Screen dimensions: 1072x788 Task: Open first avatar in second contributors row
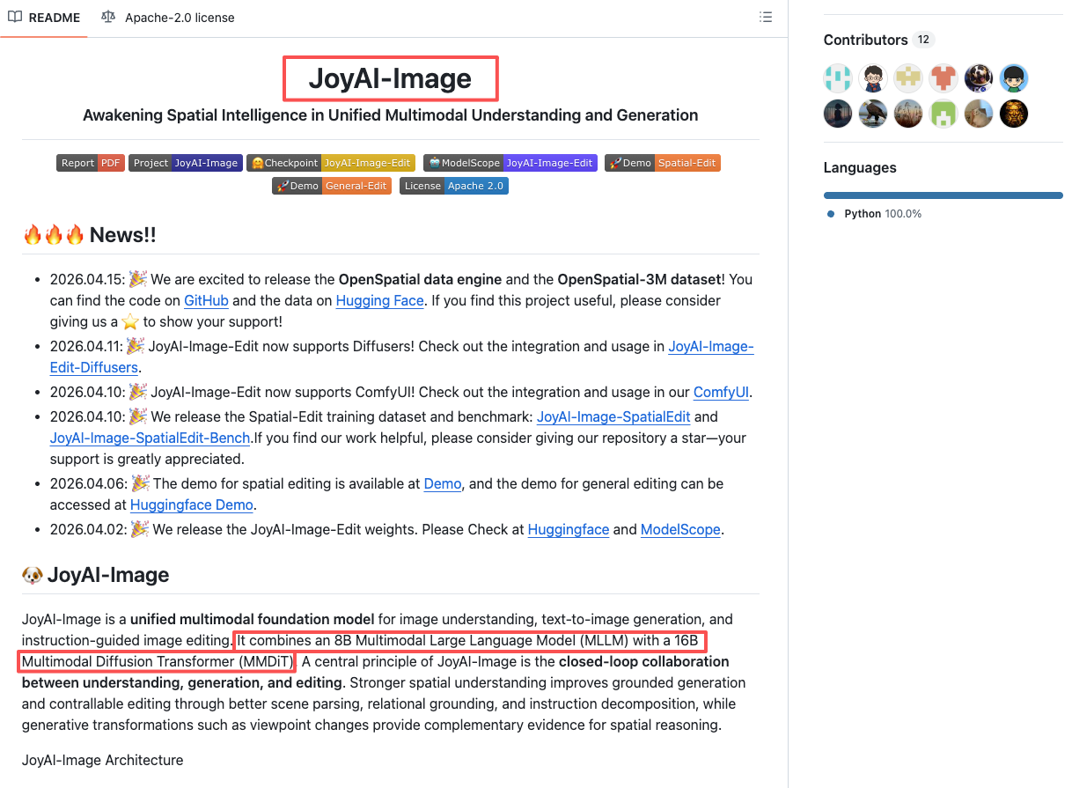coord(838,114)
